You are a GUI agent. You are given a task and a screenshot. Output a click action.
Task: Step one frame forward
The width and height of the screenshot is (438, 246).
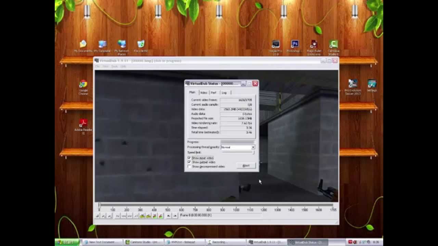click(130, 216)
